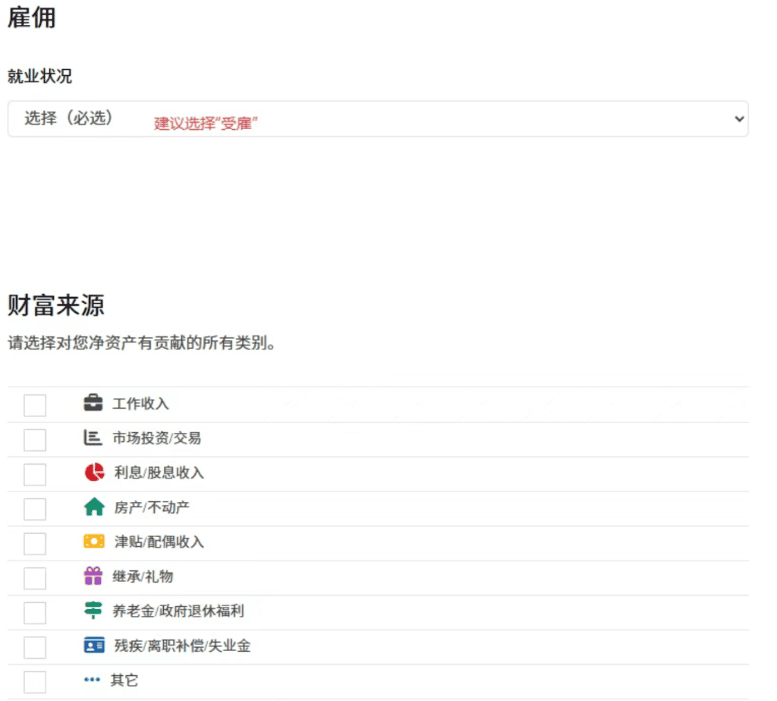Viewport: 777px width, 701px height.
Task: Check the 其它 checkbox
Action: [35, 682]
